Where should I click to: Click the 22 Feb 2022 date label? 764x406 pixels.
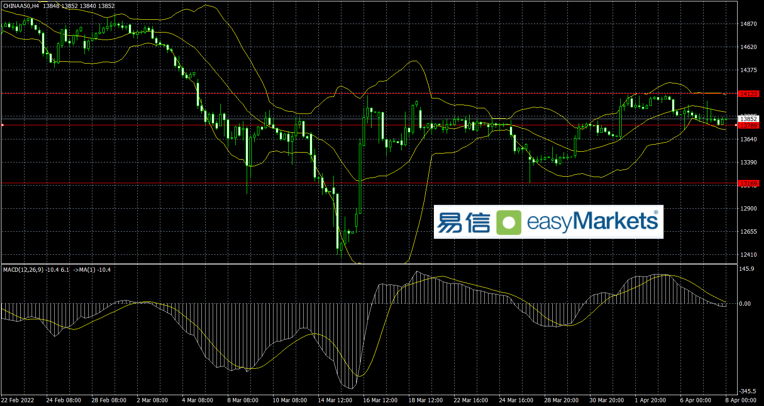coord(17,400)
